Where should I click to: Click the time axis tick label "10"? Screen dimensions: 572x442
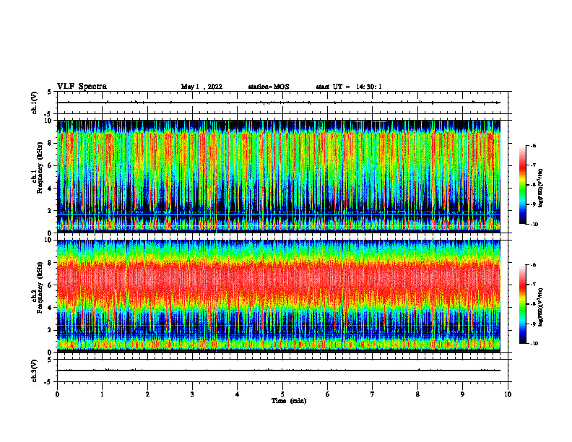[x=508, y=394]
